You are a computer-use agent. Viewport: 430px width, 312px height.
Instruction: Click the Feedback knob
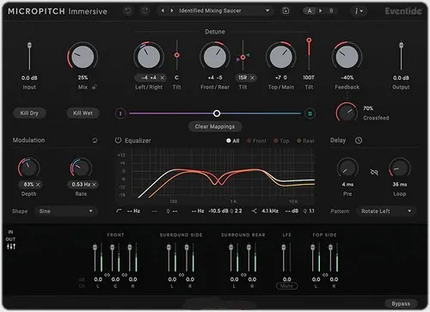point(347,57)
